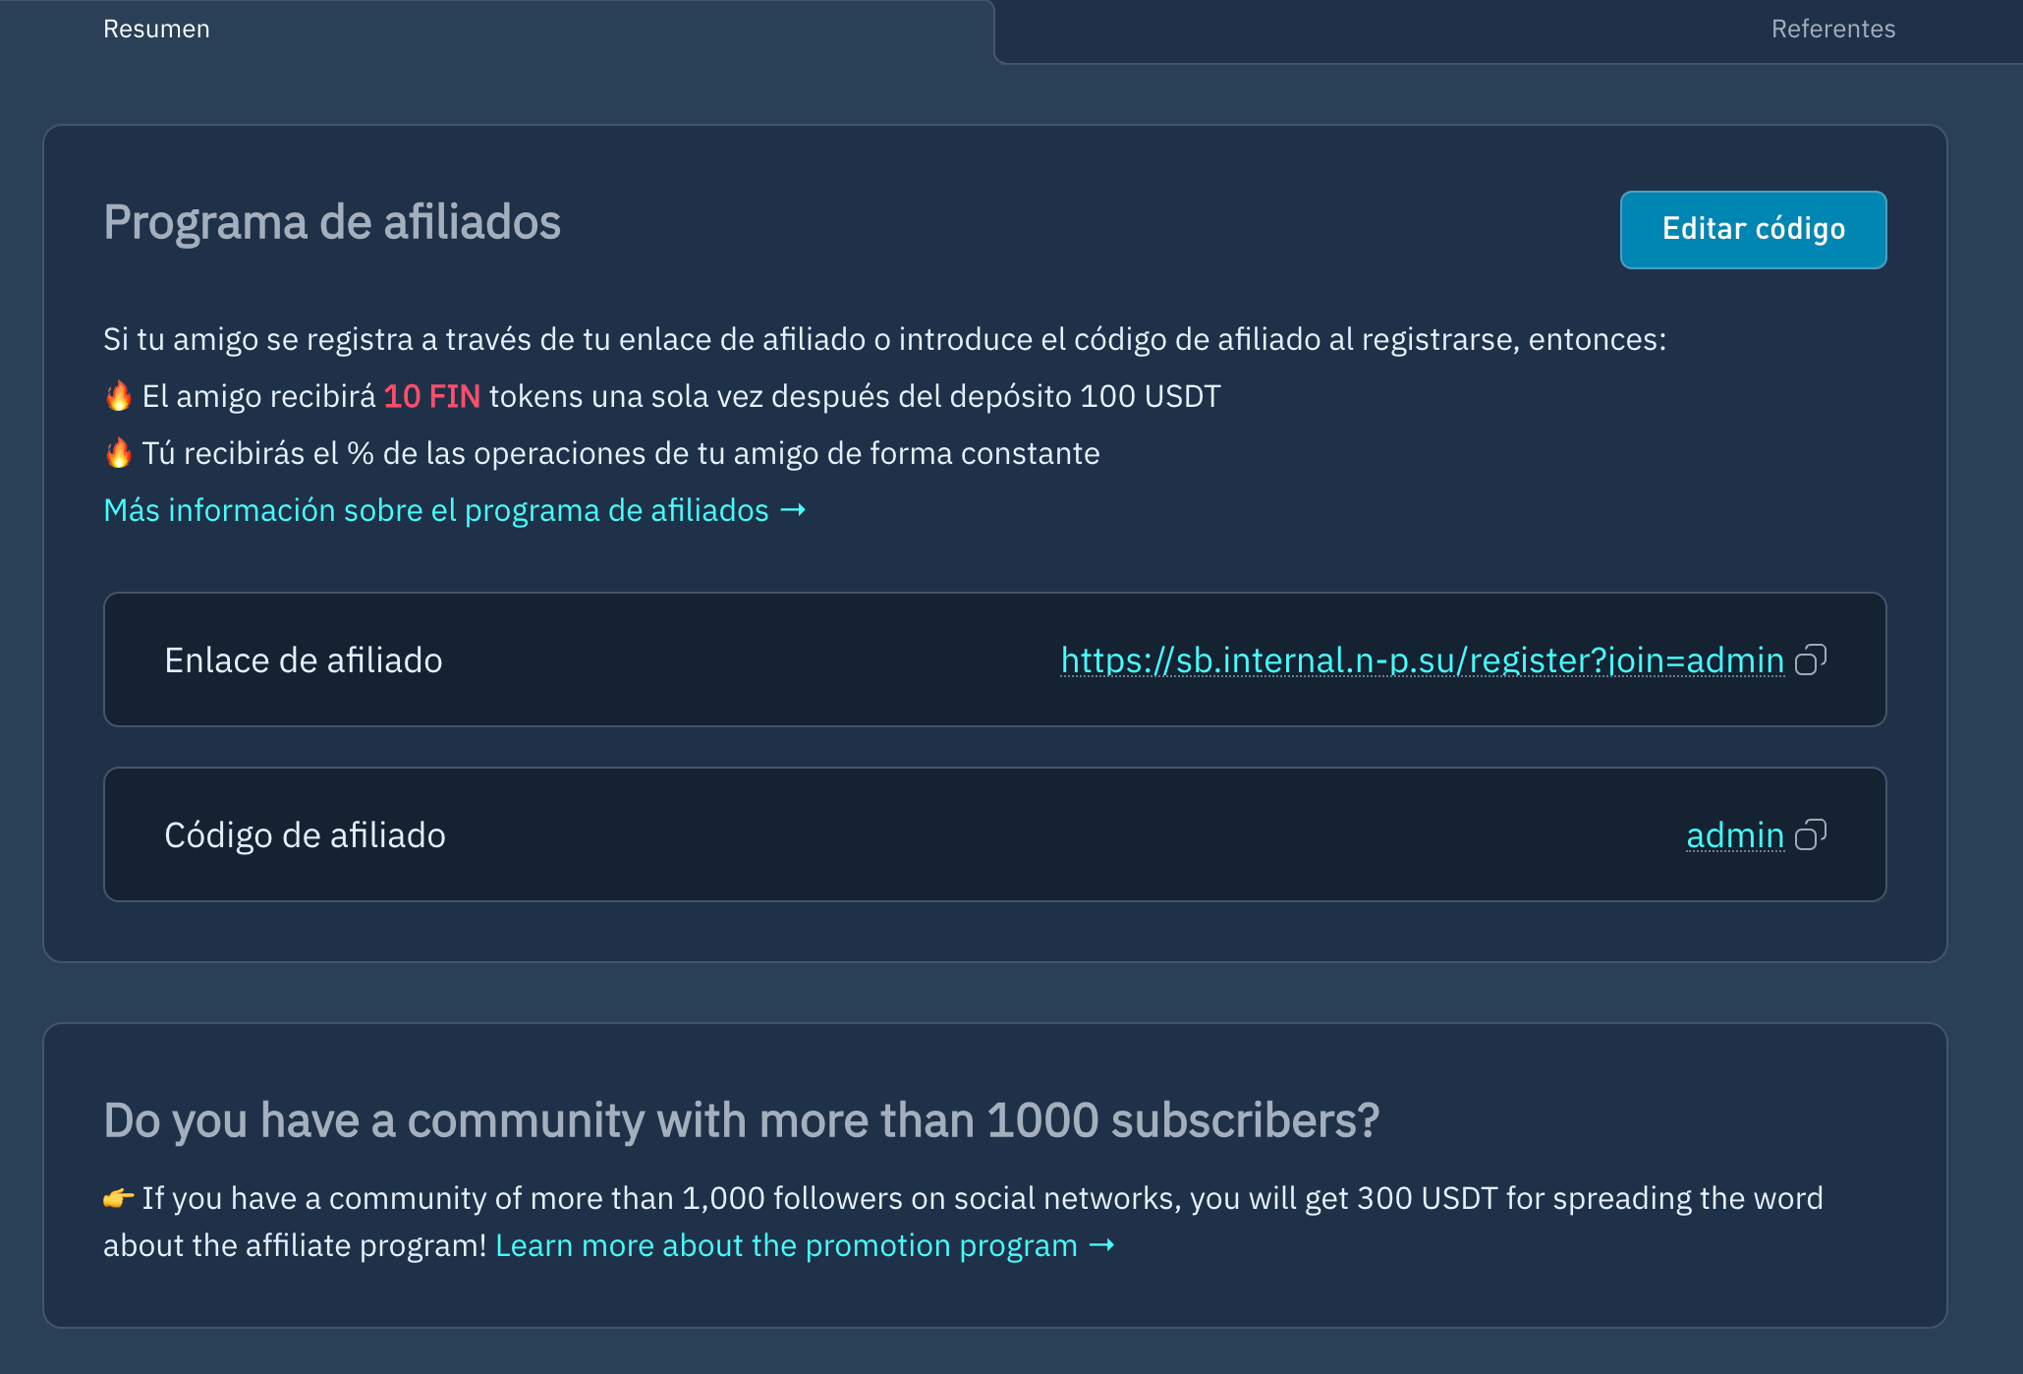2023x1374 pixels.
Task: Open 'Learn more about the promotion program'
Action: [x=786, y=1245]
